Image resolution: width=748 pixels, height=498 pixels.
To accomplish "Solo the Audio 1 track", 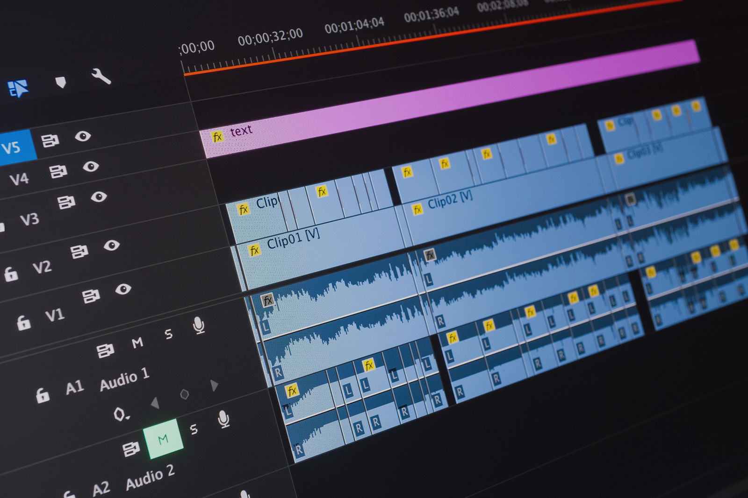I will coord(168,334).
